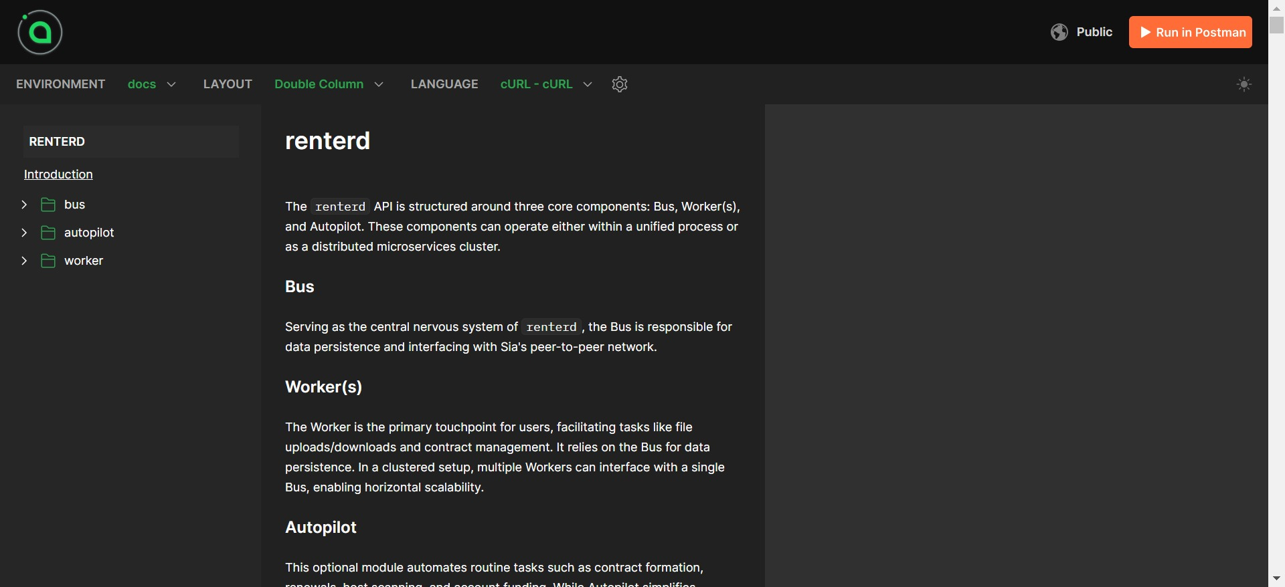This screenshot has width=1285, height=587.
Task: Select the worker collection item
Action: [84, 261]
